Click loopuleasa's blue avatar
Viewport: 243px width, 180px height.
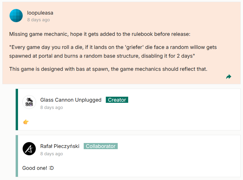(x=16, y=16)
